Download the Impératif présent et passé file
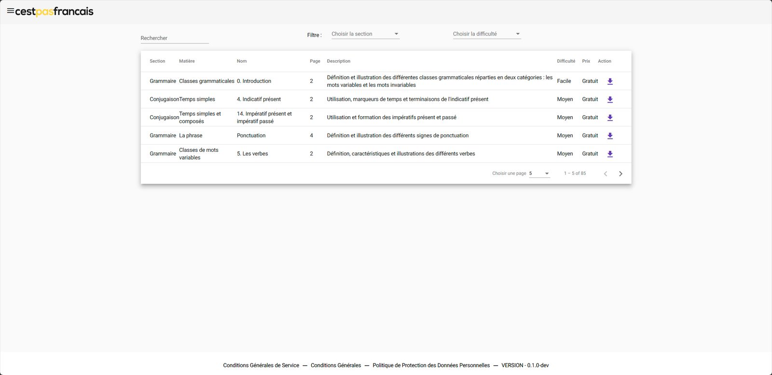This screenshot has width=772, height=375. pos(610,118)
